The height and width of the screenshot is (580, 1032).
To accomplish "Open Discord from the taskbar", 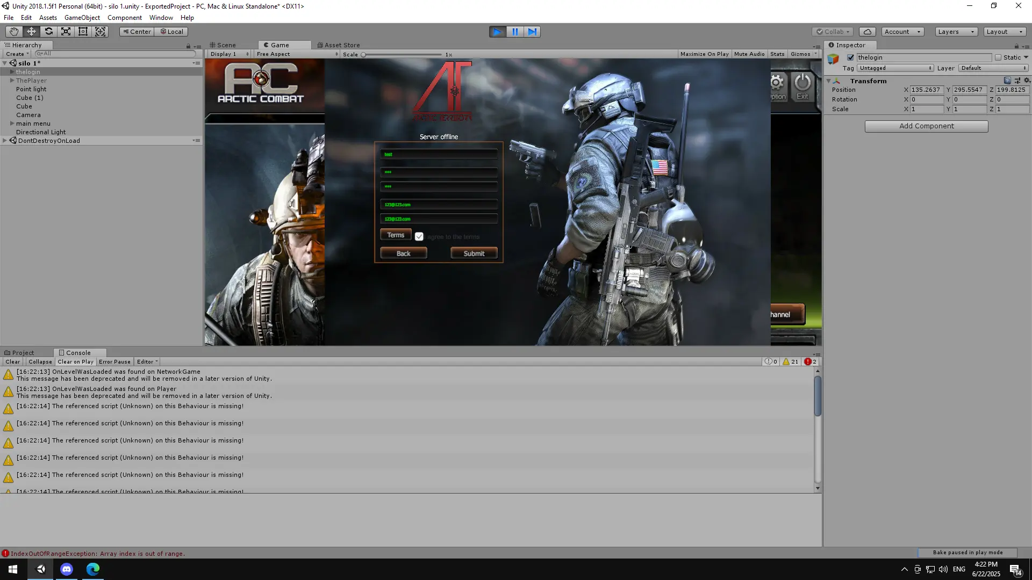I will 67,569.
